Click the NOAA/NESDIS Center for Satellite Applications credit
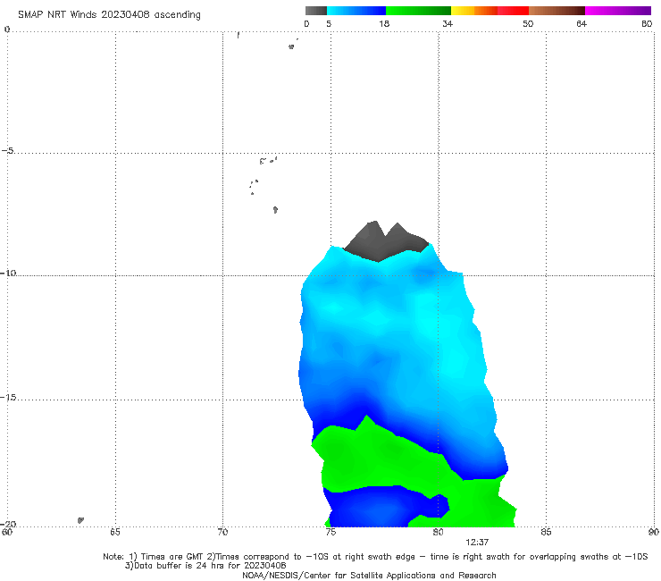Viewport: 661px width, 581px height. coord(369,576)
